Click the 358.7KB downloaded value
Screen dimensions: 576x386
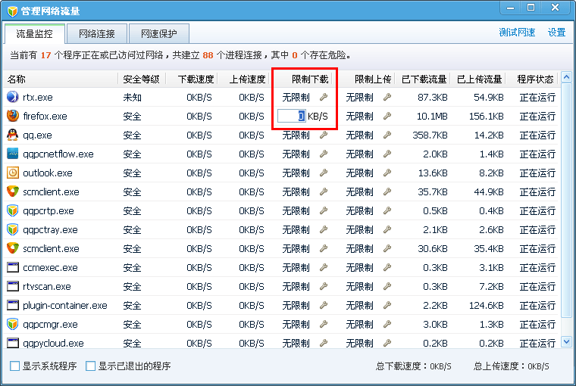(x=430, y=135)
